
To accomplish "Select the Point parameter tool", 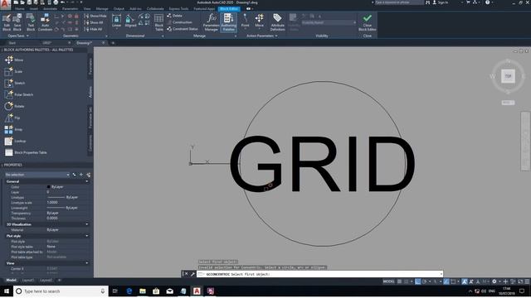I will [246, 21].
